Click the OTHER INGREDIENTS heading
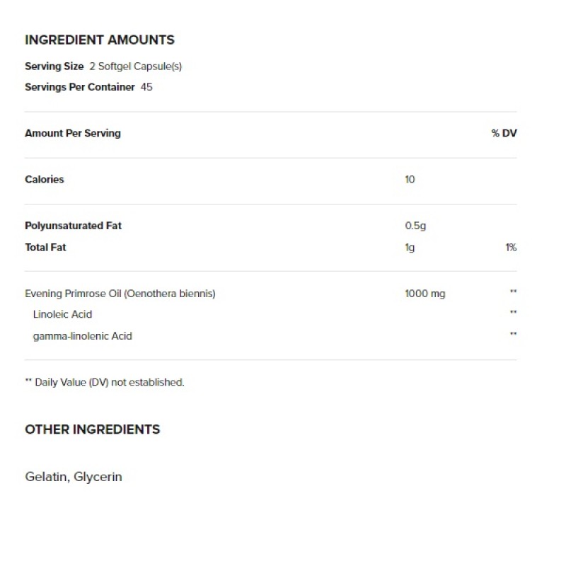This screenshot has width=566, height=566. pos(93,429)
